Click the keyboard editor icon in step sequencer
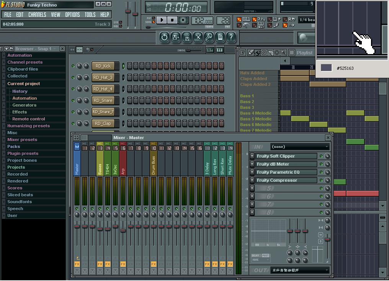The width and height of the screenshot is (389, 281). click(x=219, y=50)
